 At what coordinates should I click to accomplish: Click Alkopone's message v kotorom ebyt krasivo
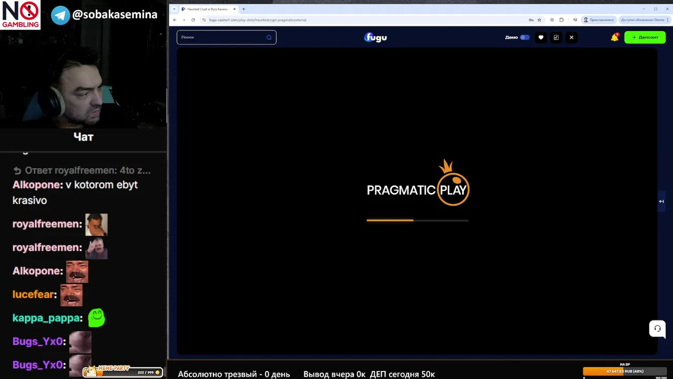75,193
